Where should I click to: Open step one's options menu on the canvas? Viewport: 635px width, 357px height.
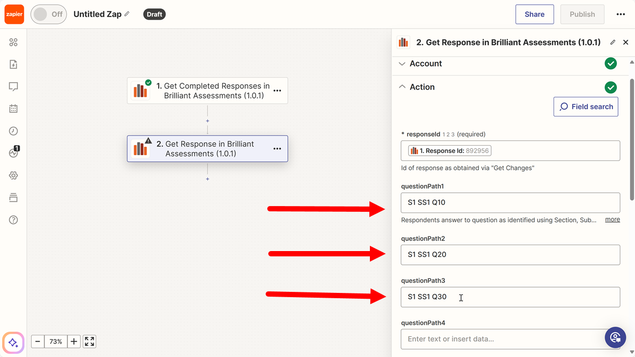coord(277,90)
